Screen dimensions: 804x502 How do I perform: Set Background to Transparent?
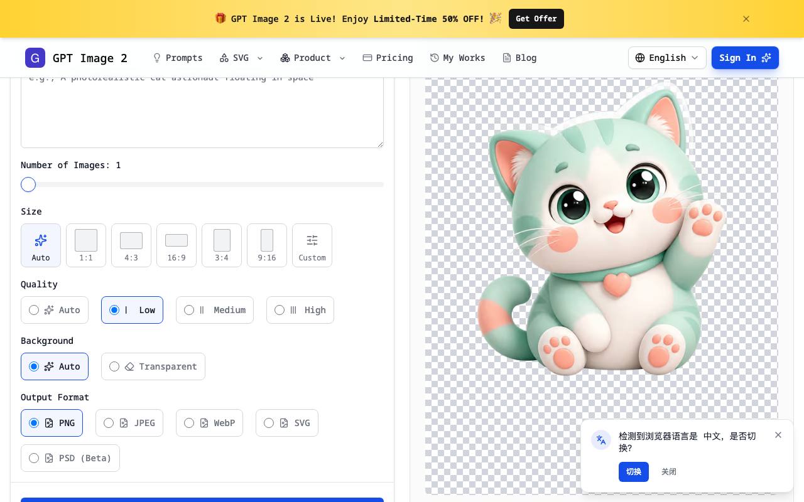(x=153, y=366)
